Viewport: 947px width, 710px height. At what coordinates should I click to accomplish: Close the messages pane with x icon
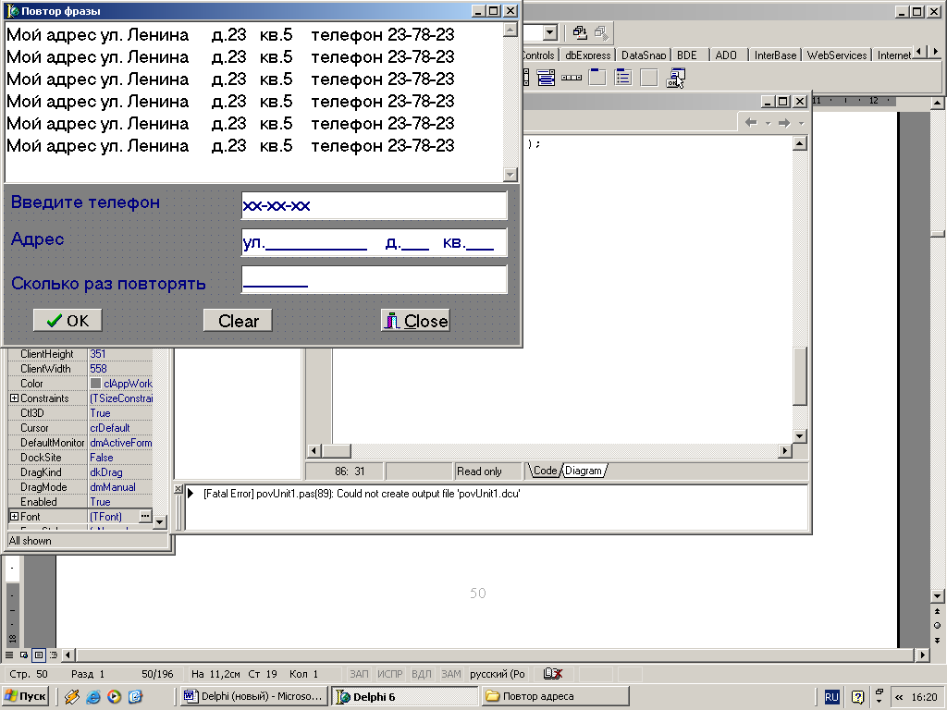[x=178, y=489]
